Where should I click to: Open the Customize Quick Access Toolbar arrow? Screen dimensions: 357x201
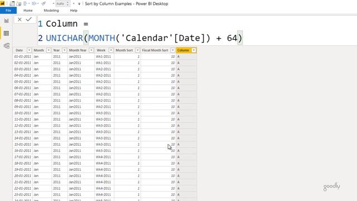tap(79, 4)
